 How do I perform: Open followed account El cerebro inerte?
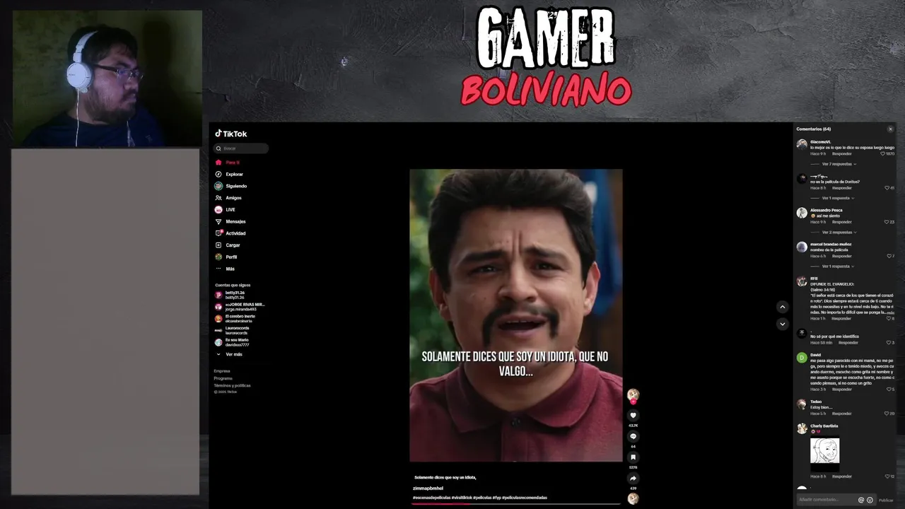[235, 319]
